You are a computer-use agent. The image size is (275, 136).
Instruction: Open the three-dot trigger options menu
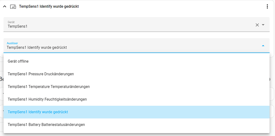pyautogui.click(x=267, y=7)
